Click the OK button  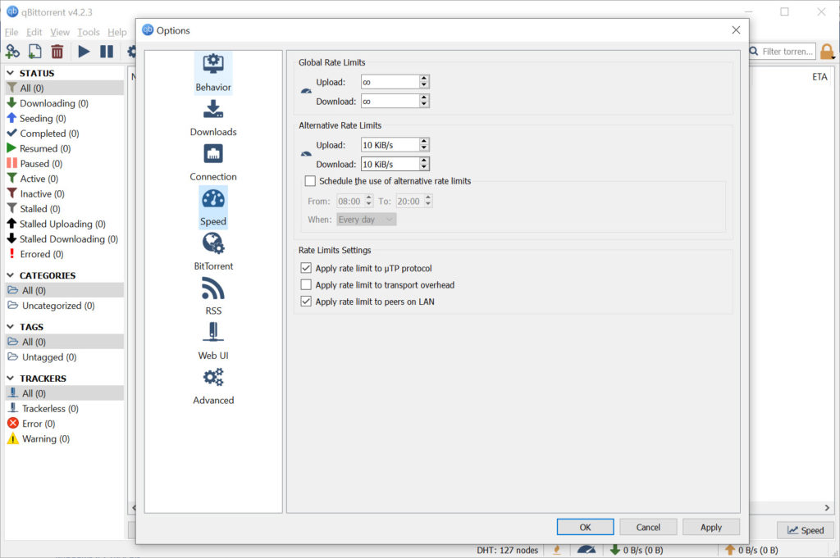click(585, 527)
